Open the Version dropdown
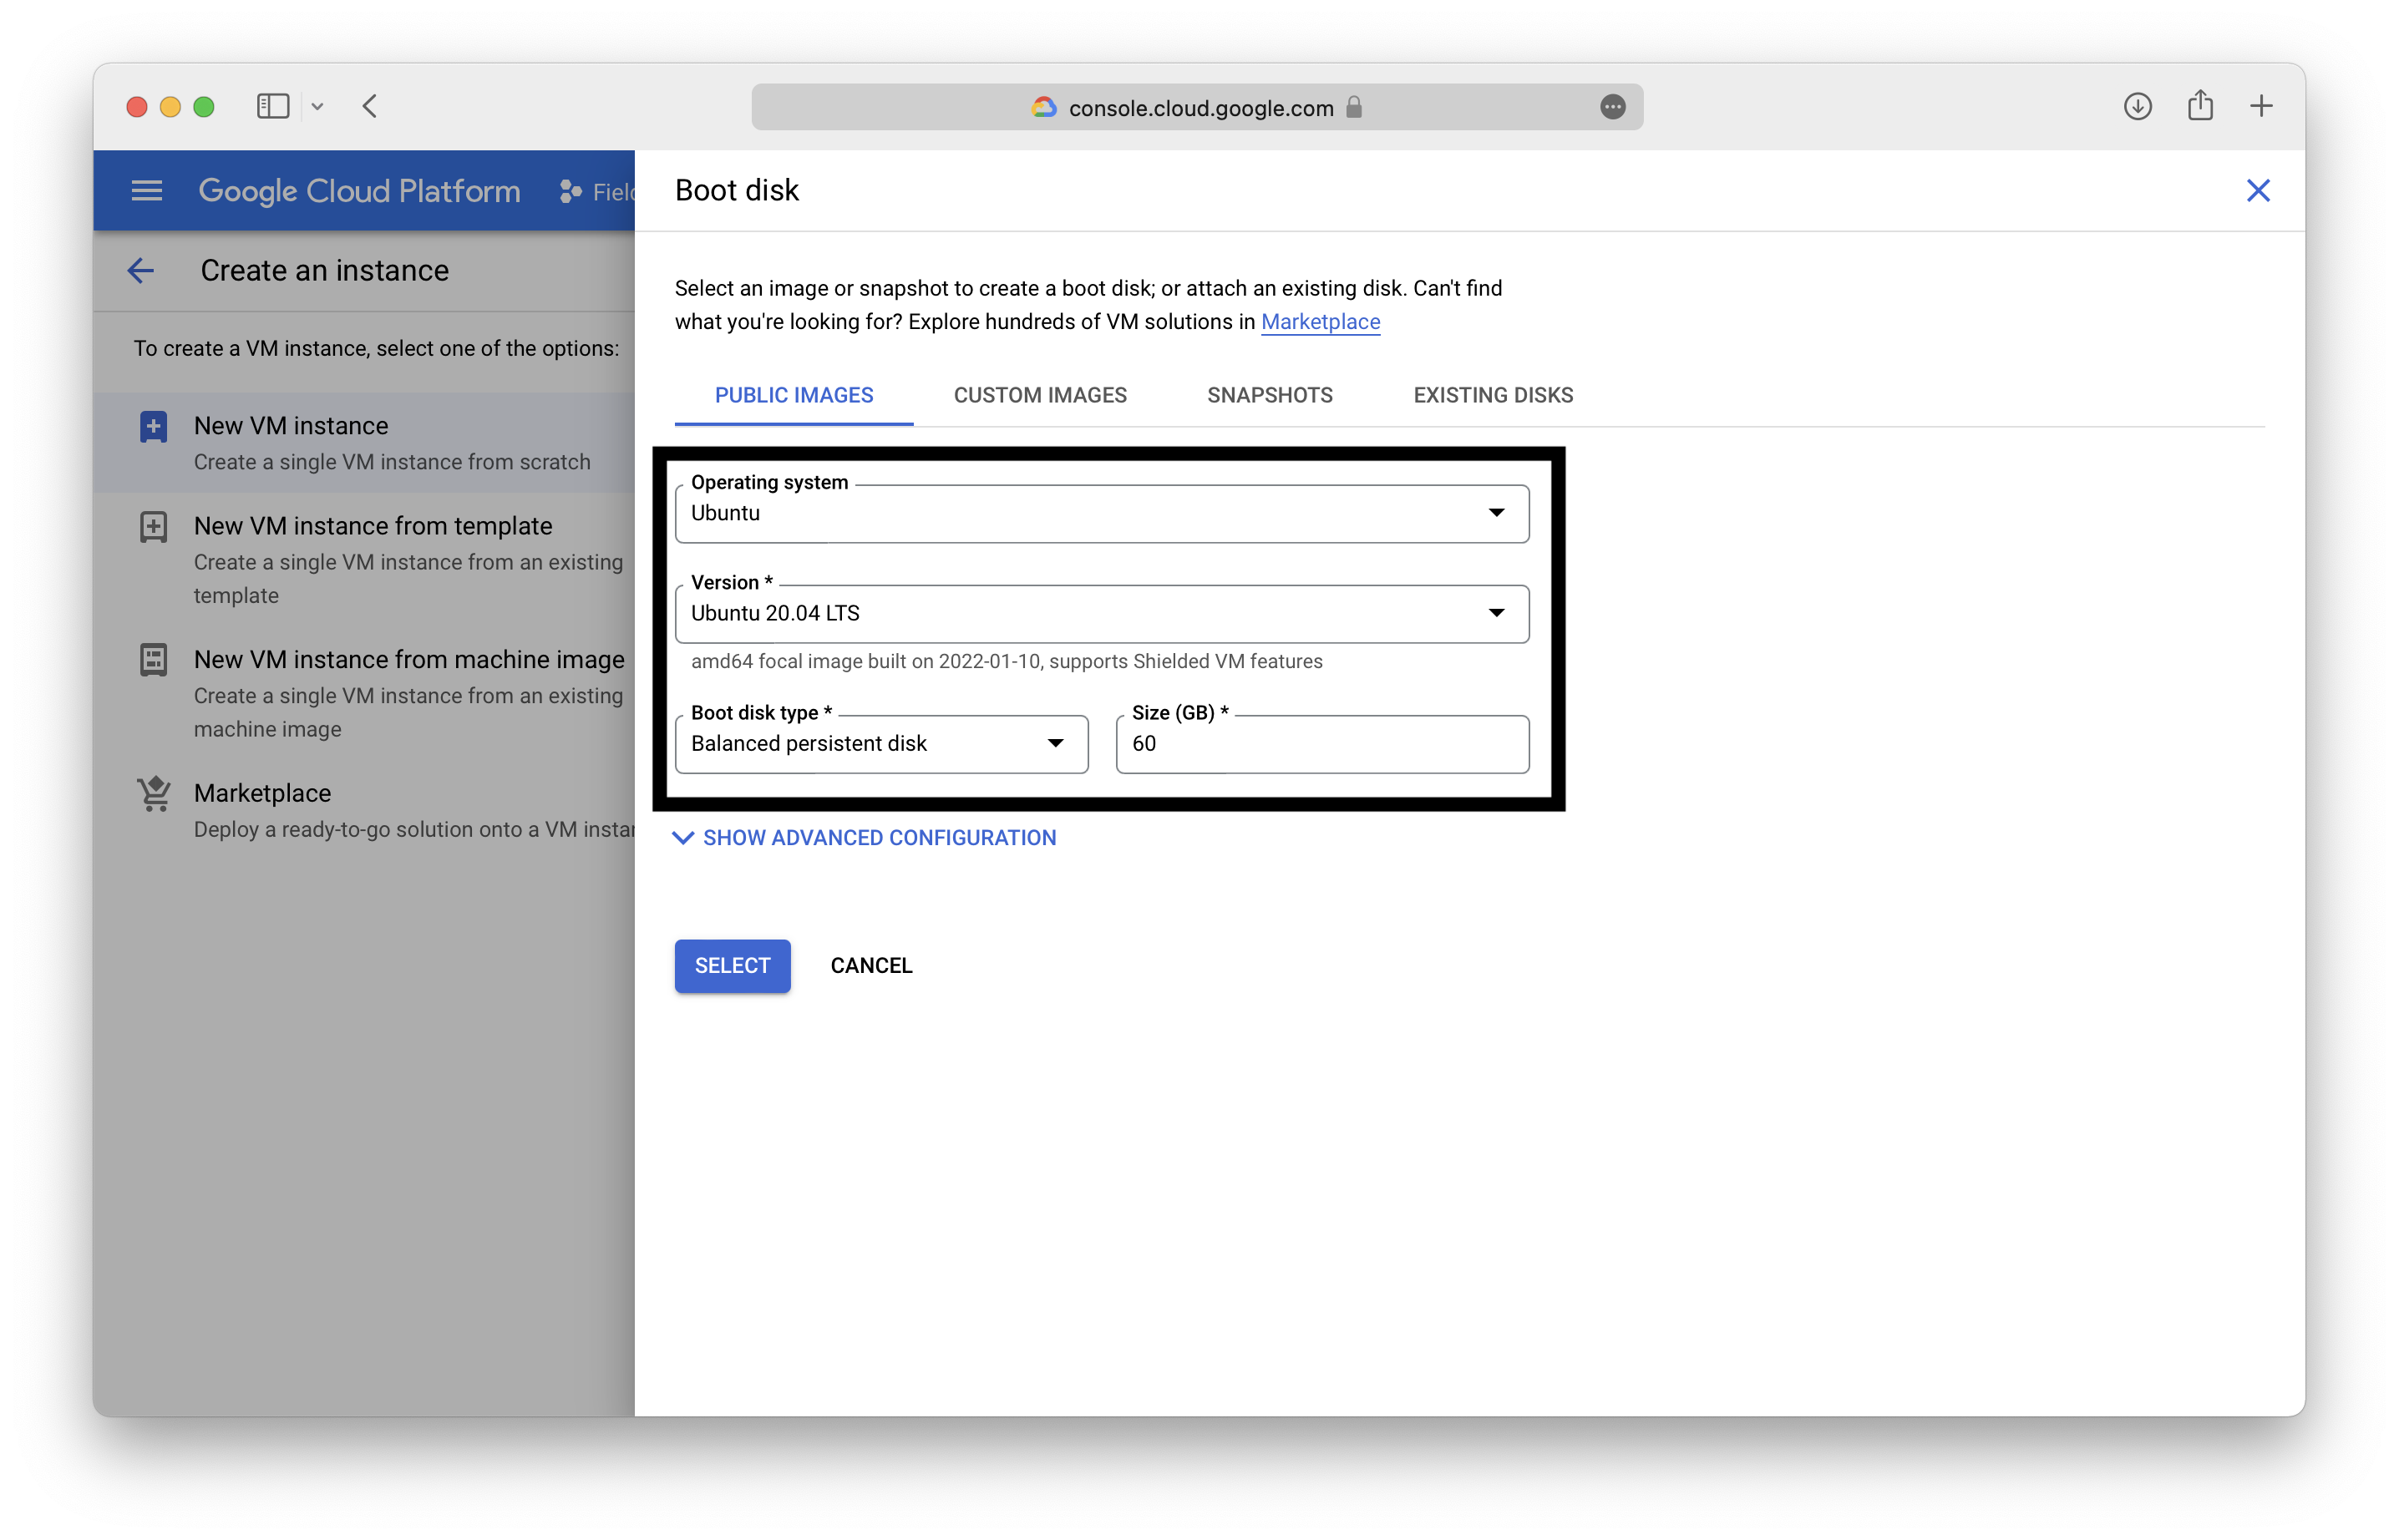2399x1540 pixels. 1101,613
